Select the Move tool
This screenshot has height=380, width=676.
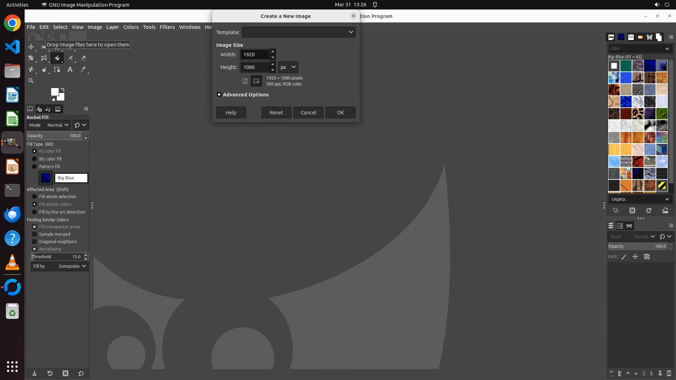tap(31, 47)
